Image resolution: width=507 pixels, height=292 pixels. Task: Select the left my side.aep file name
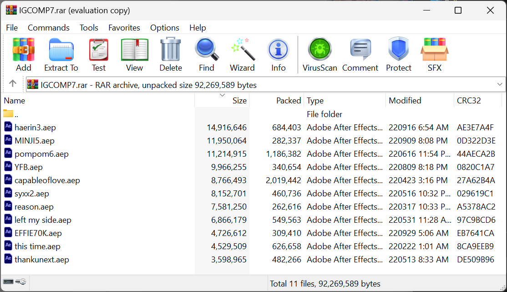(43, 220)
